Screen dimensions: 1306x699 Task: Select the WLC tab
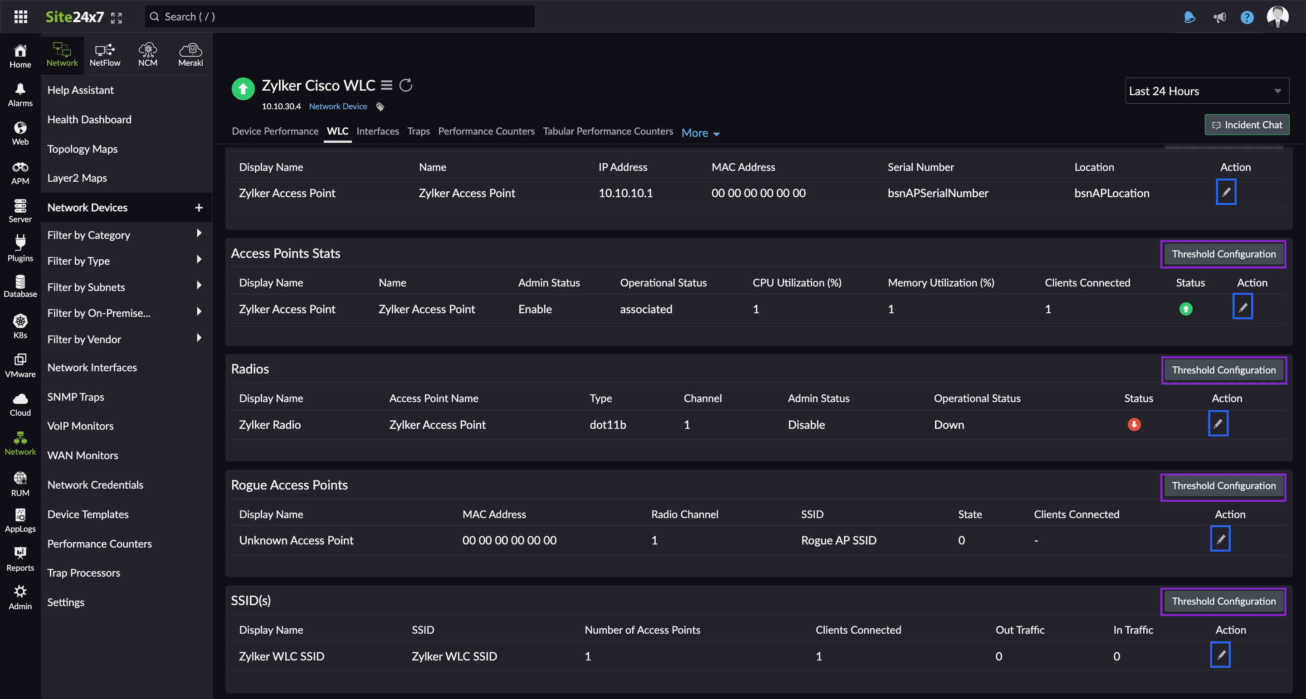(337, 131)
